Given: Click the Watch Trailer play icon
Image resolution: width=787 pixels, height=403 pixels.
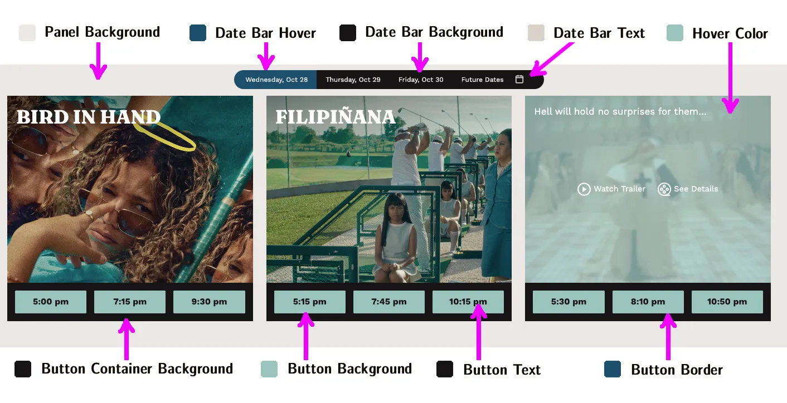Looking at the screenshot, I should tap(584, 189).
